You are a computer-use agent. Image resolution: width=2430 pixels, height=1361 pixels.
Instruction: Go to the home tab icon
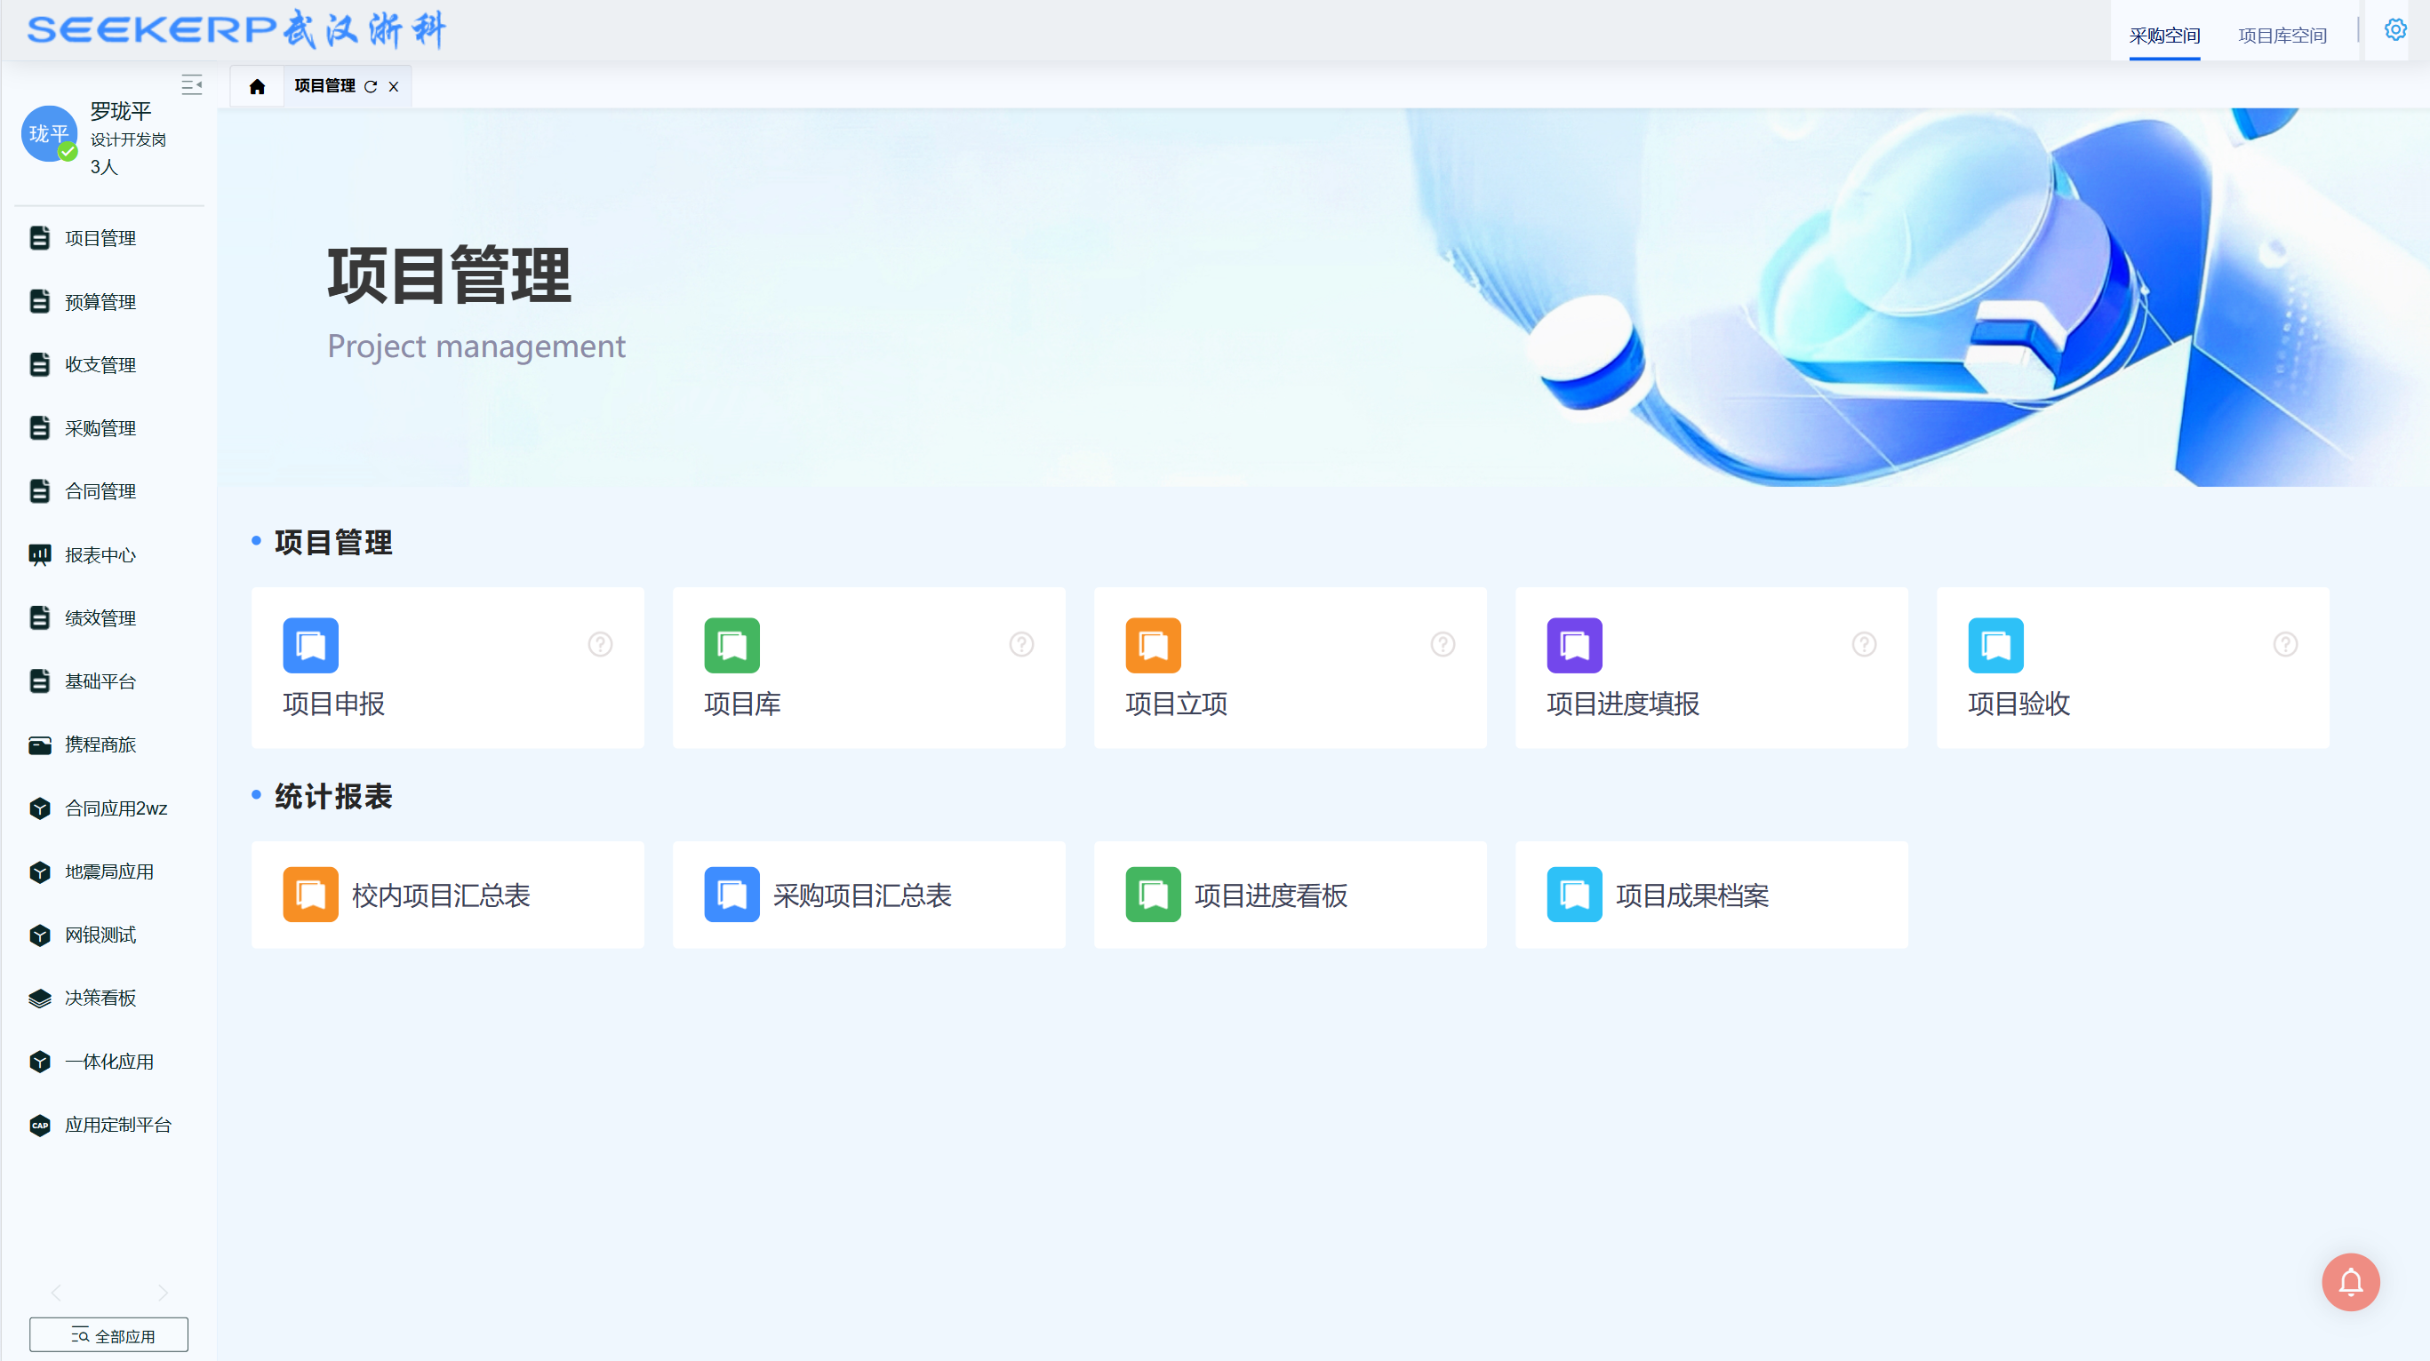(257, 87)
